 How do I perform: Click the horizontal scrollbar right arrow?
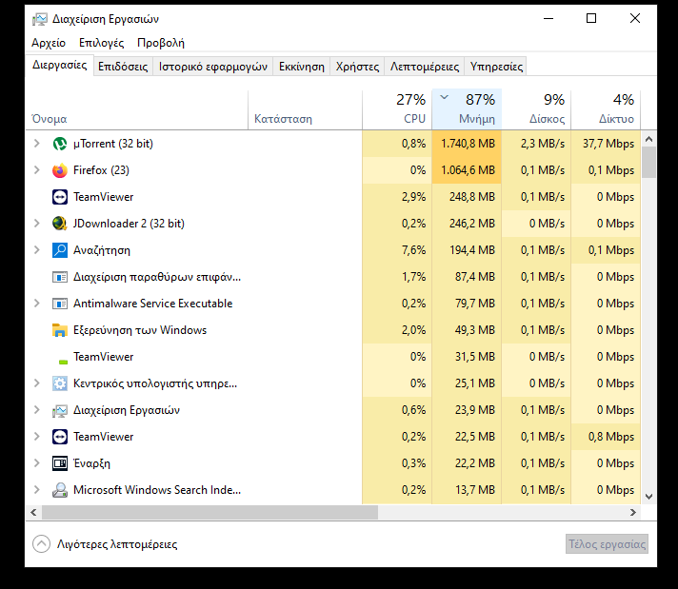click(x=633, y=513)
